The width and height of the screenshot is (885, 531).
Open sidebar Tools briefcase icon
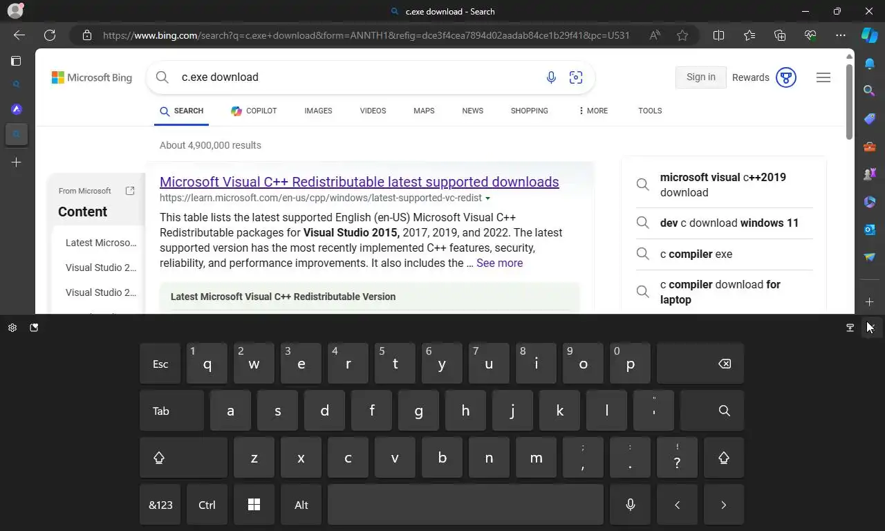870,147
